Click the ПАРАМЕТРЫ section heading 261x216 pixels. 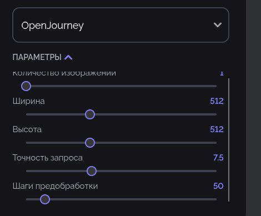[37, 57]
